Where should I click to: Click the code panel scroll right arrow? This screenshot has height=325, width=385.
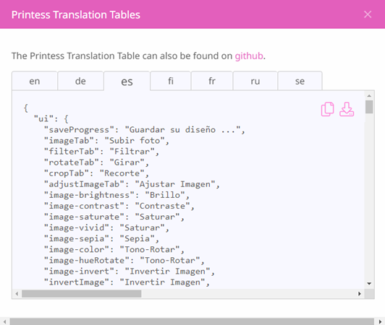(x=360, y=294)
